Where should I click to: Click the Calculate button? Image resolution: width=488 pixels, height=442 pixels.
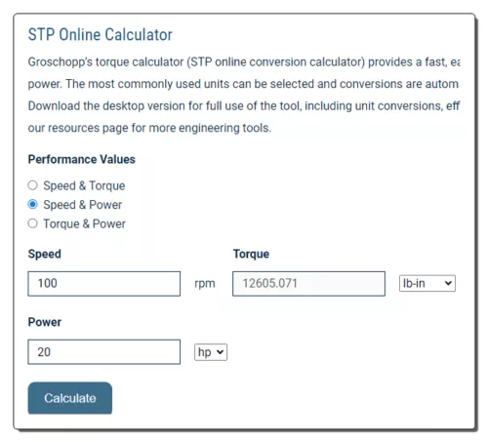pos(70,398)
